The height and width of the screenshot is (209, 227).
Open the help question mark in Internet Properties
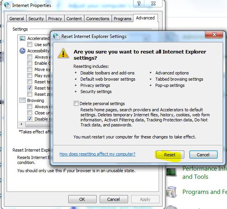[139, 3]
